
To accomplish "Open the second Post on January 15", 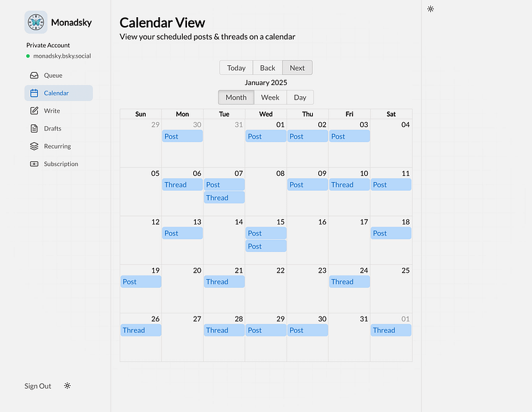I will pos(266,246).
